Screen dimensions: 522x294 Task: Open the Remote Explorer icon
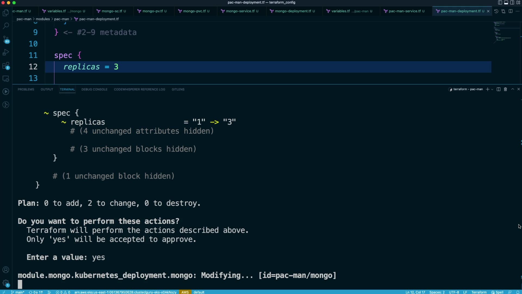click(x=6, y=79)
